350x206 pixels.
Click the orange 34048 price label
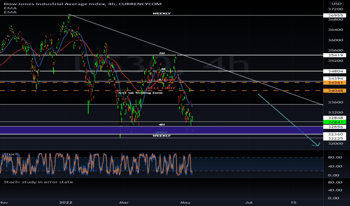(x=335, y=91)
